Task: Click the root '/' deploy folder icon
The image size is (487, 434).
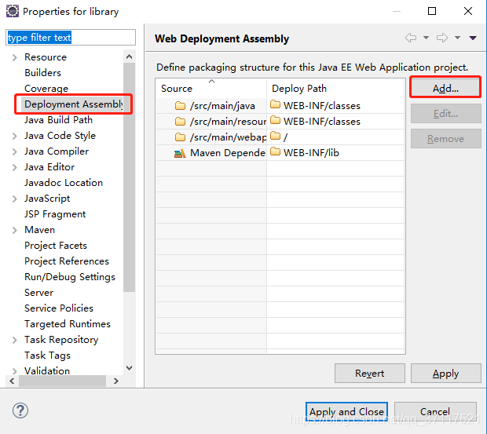Action: pyautogui.click(x=276, y=136)
